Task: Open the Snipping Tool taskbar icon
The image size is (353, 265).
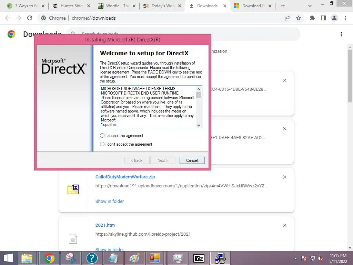Action: click(70, 258)
